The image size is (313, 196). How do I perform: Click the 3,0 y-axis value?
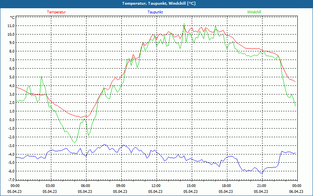[x=12, y=94]
